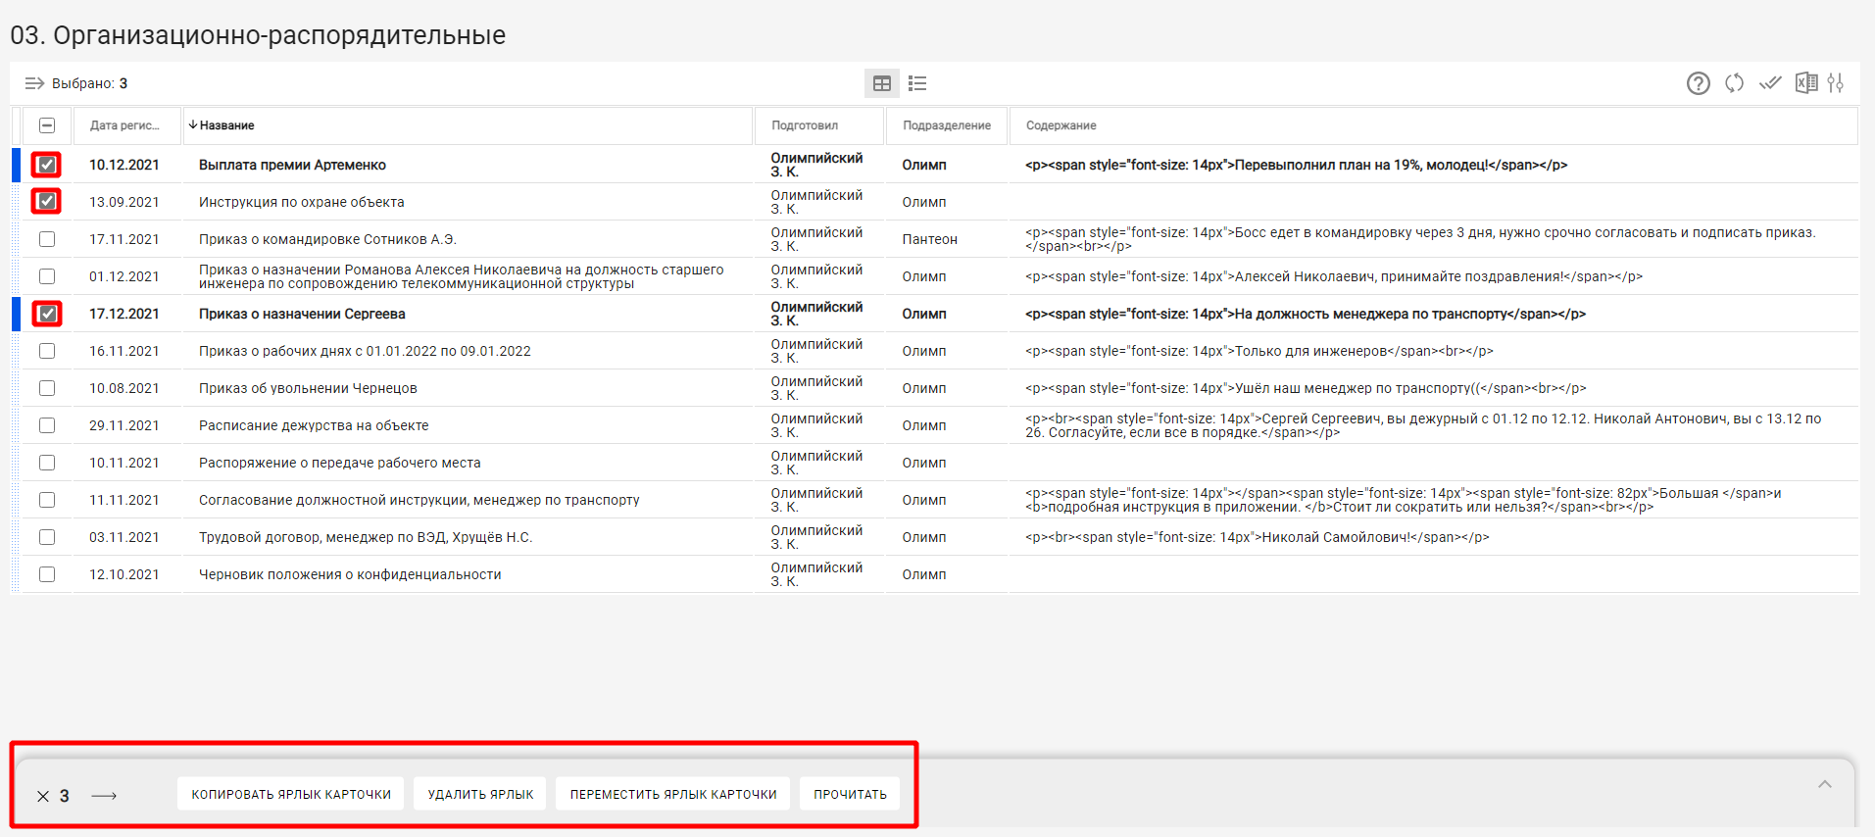Check Распоряжение о передаче рабочего места checkbox
Screen dimensions: 1875x837
click(47, 463)
